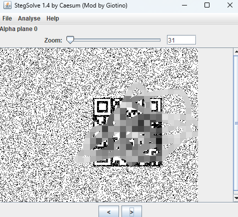Click the 'Alpha plane 0' label

tap(18, 29)
